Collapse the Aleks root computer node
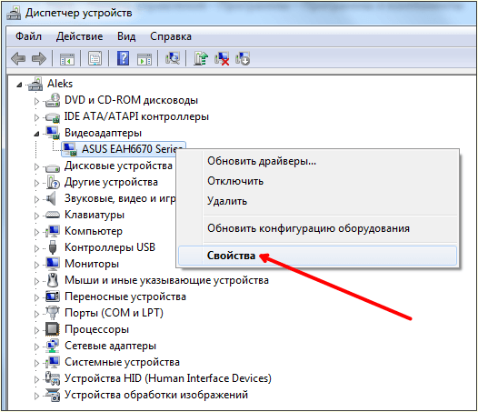Image resolution: width=478 pixels, height=412 pixels. pos(19,85)
